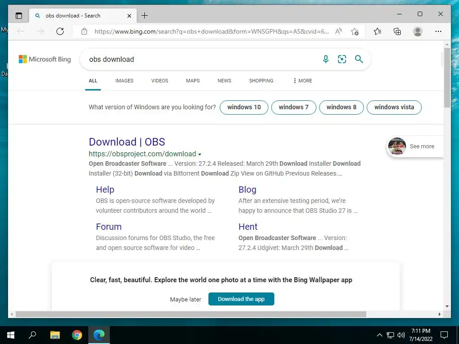
Task: Open the Help sublink
Action: click(105, 189)
